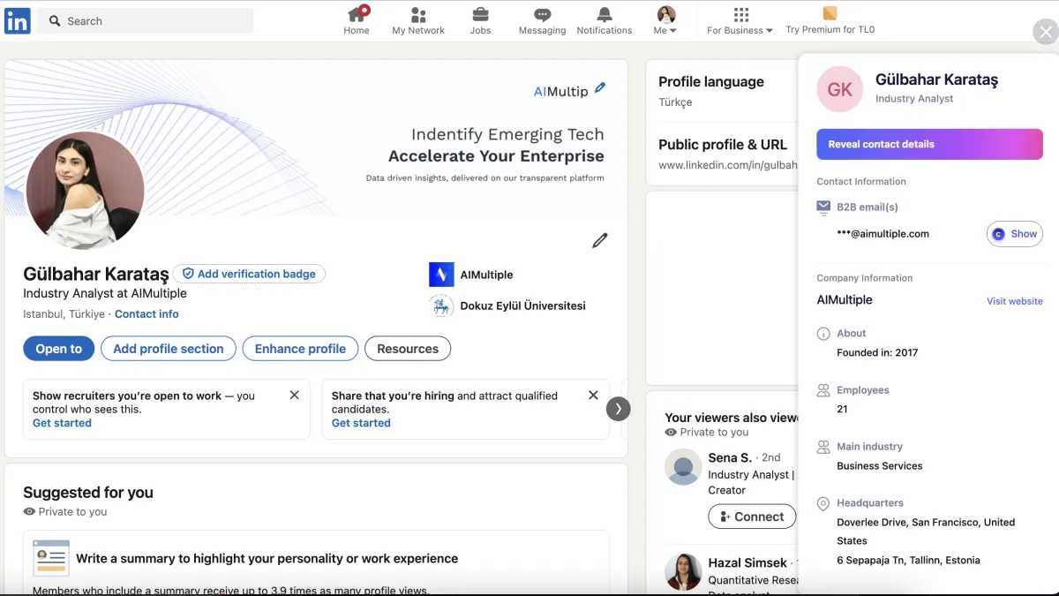This screenshot has width=1059, height=596.
Task: Focus the LinkedIn Search field
Action: point(146,20)
